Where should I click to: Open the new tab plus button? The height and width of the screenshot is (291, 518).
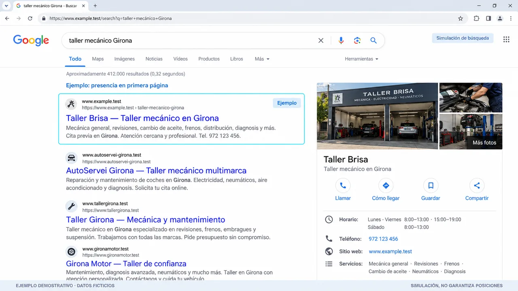[95, 6]
